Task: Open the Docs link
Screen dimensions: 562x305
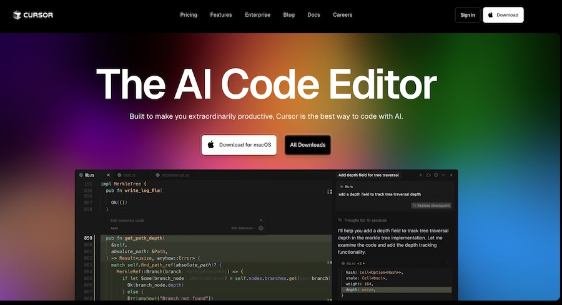Action: click(313, 15)
